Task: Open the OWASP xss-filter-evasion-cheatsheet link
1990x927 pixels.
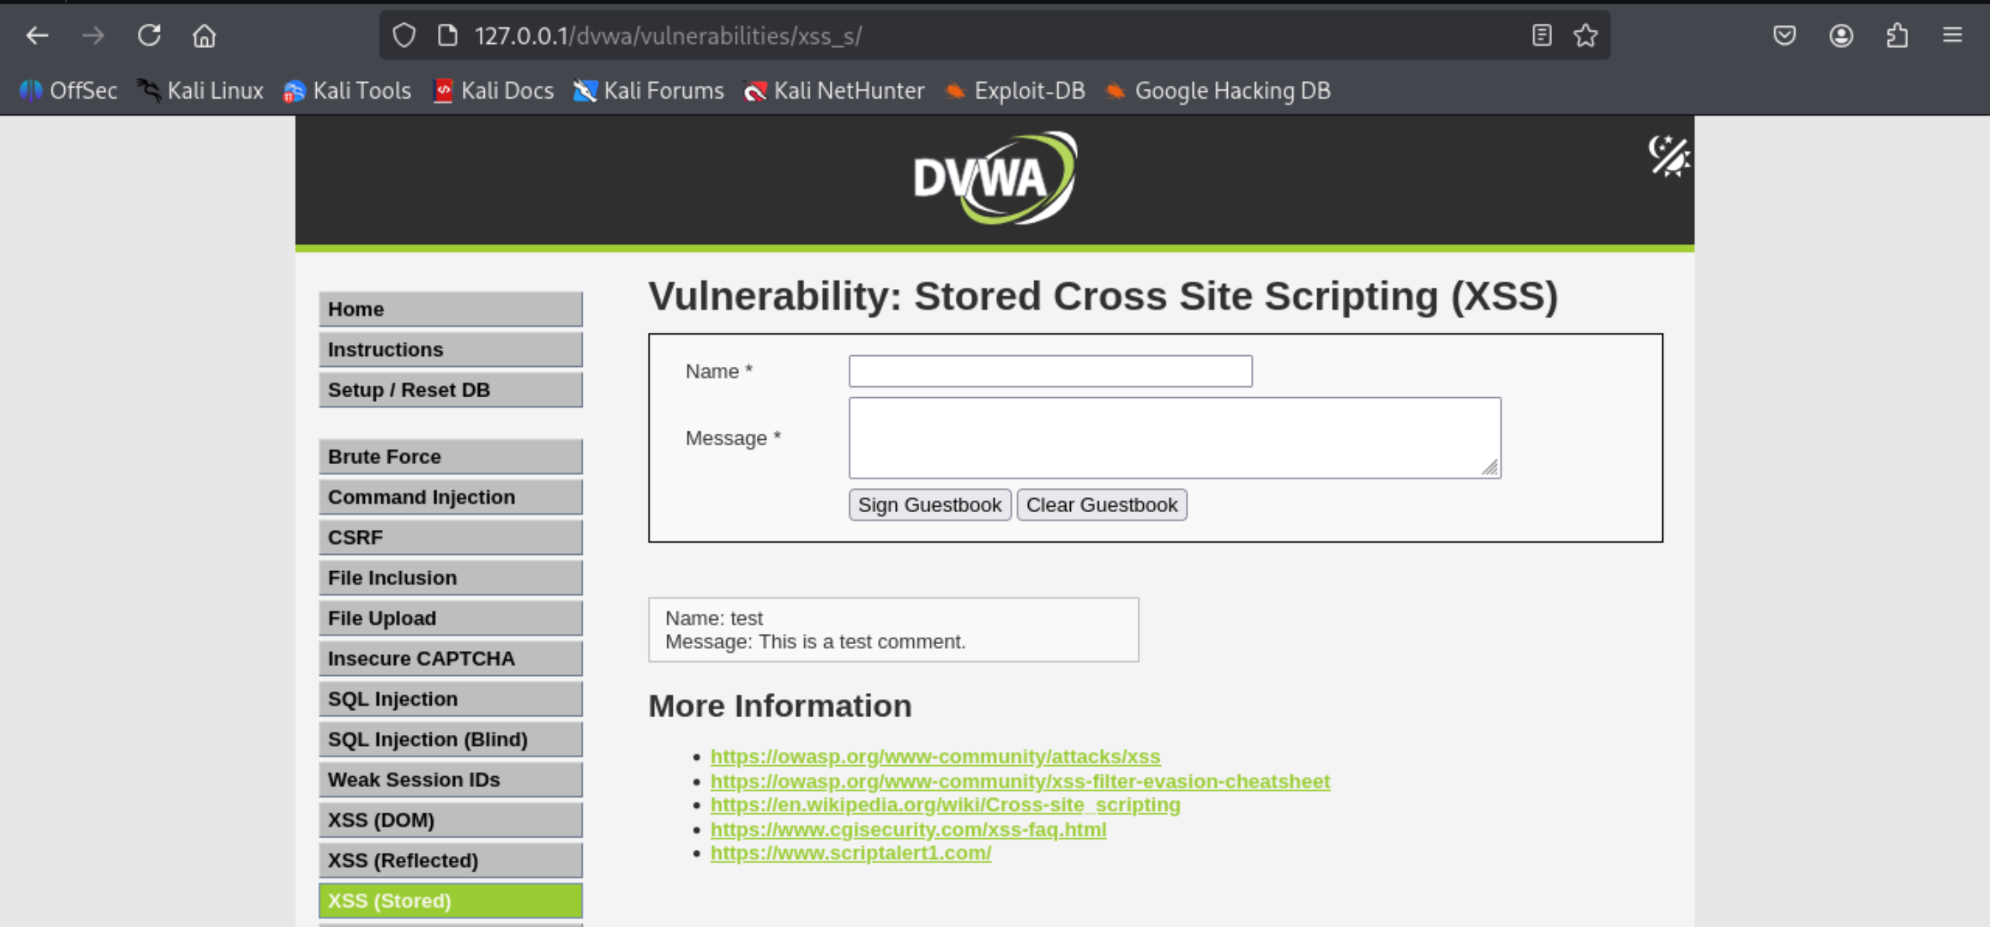Action: click(1020, 781)
